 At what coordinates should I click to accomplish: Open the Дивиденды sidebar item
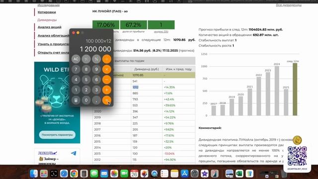pyautogui.click(x=47, y=20)
